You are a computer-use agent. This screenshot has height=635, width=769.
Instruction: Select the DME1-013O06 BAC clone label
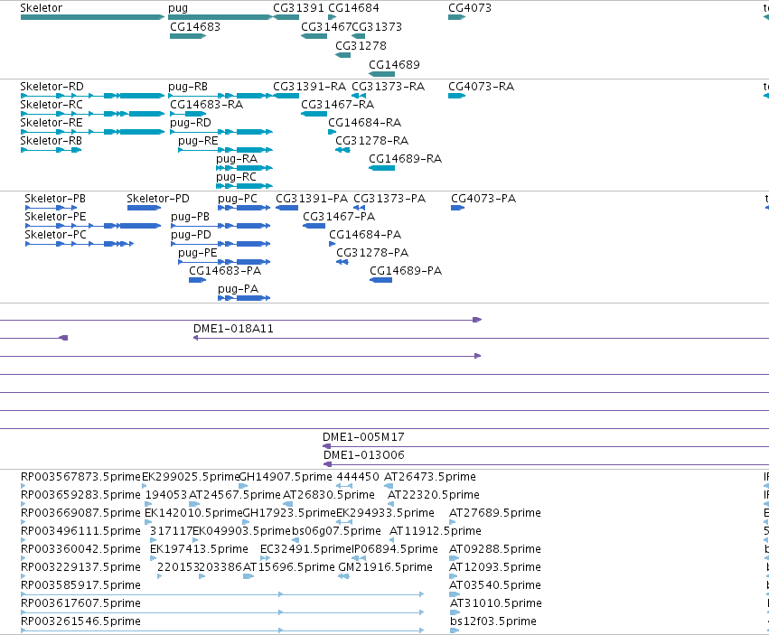[x=364, y=455]
